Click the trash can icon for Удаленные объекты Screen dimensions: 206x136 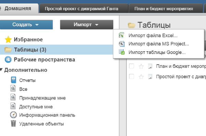[13, 124]
